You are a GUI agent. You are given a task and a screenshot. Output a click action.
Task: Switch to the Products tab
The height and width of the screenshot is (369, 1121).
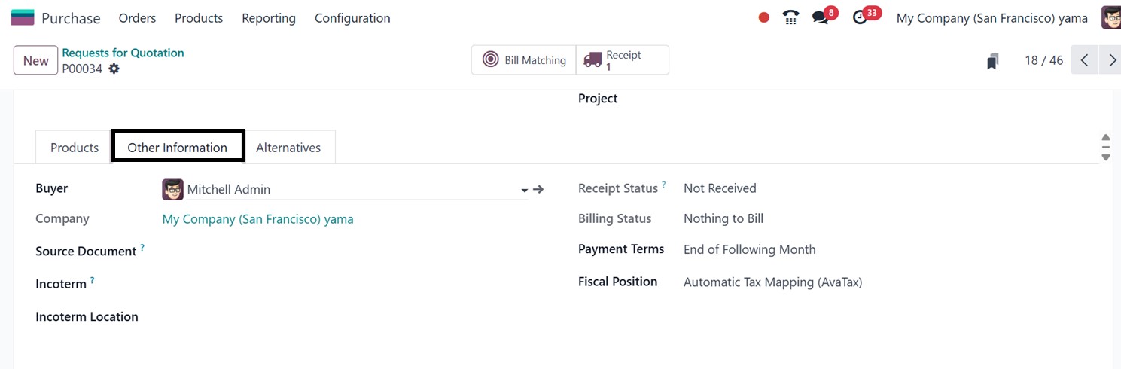point(75,148)
